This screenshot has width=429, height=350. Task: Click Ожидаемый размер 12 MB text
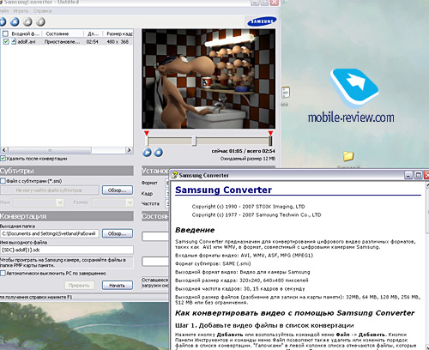tap(248, 159)
